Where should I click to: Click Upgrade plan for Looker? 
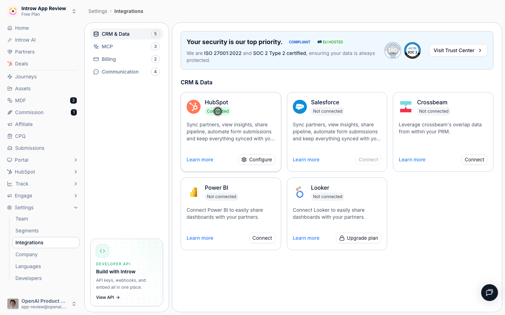(358, 238)
